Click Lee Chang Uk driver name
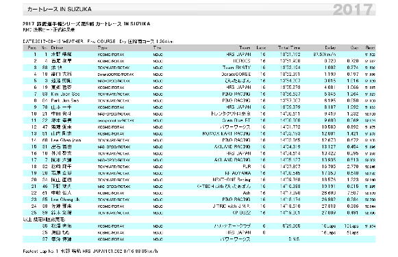This screenshot has width=398, height=257. click(x=65, y=200)
